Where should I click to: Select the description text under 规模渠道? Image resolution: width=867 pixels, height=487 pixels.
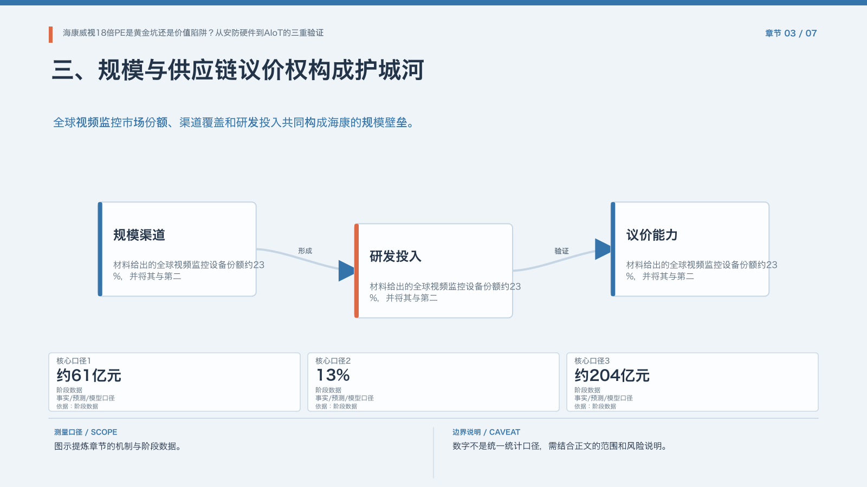point(189,271)
